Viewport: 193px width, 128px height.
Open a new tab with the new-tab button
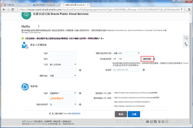(x=93, y=5)
